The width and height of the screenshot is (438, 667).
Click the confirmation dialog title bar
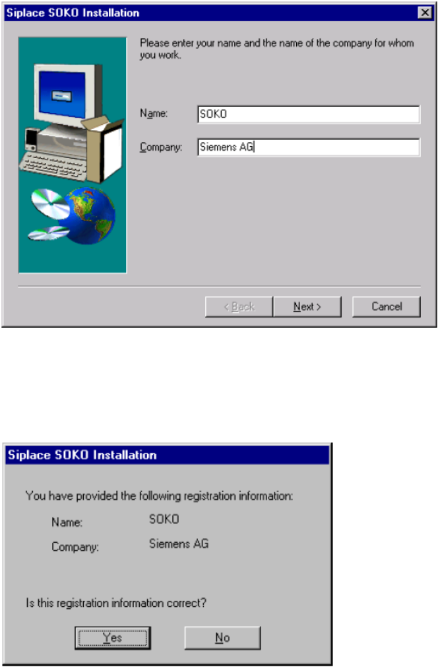tap(168, 455)
